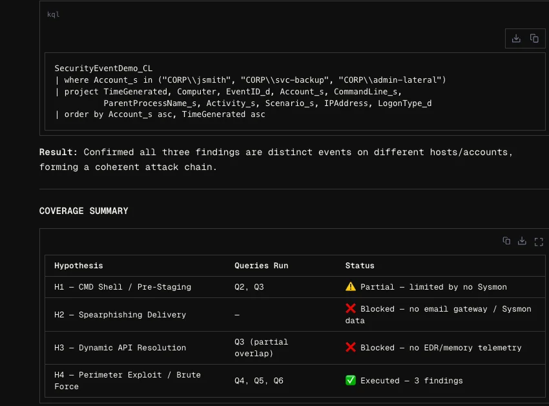Click the COVERAGE SUMMARY heading
The image size is (549, 406).
click(83, 210)
